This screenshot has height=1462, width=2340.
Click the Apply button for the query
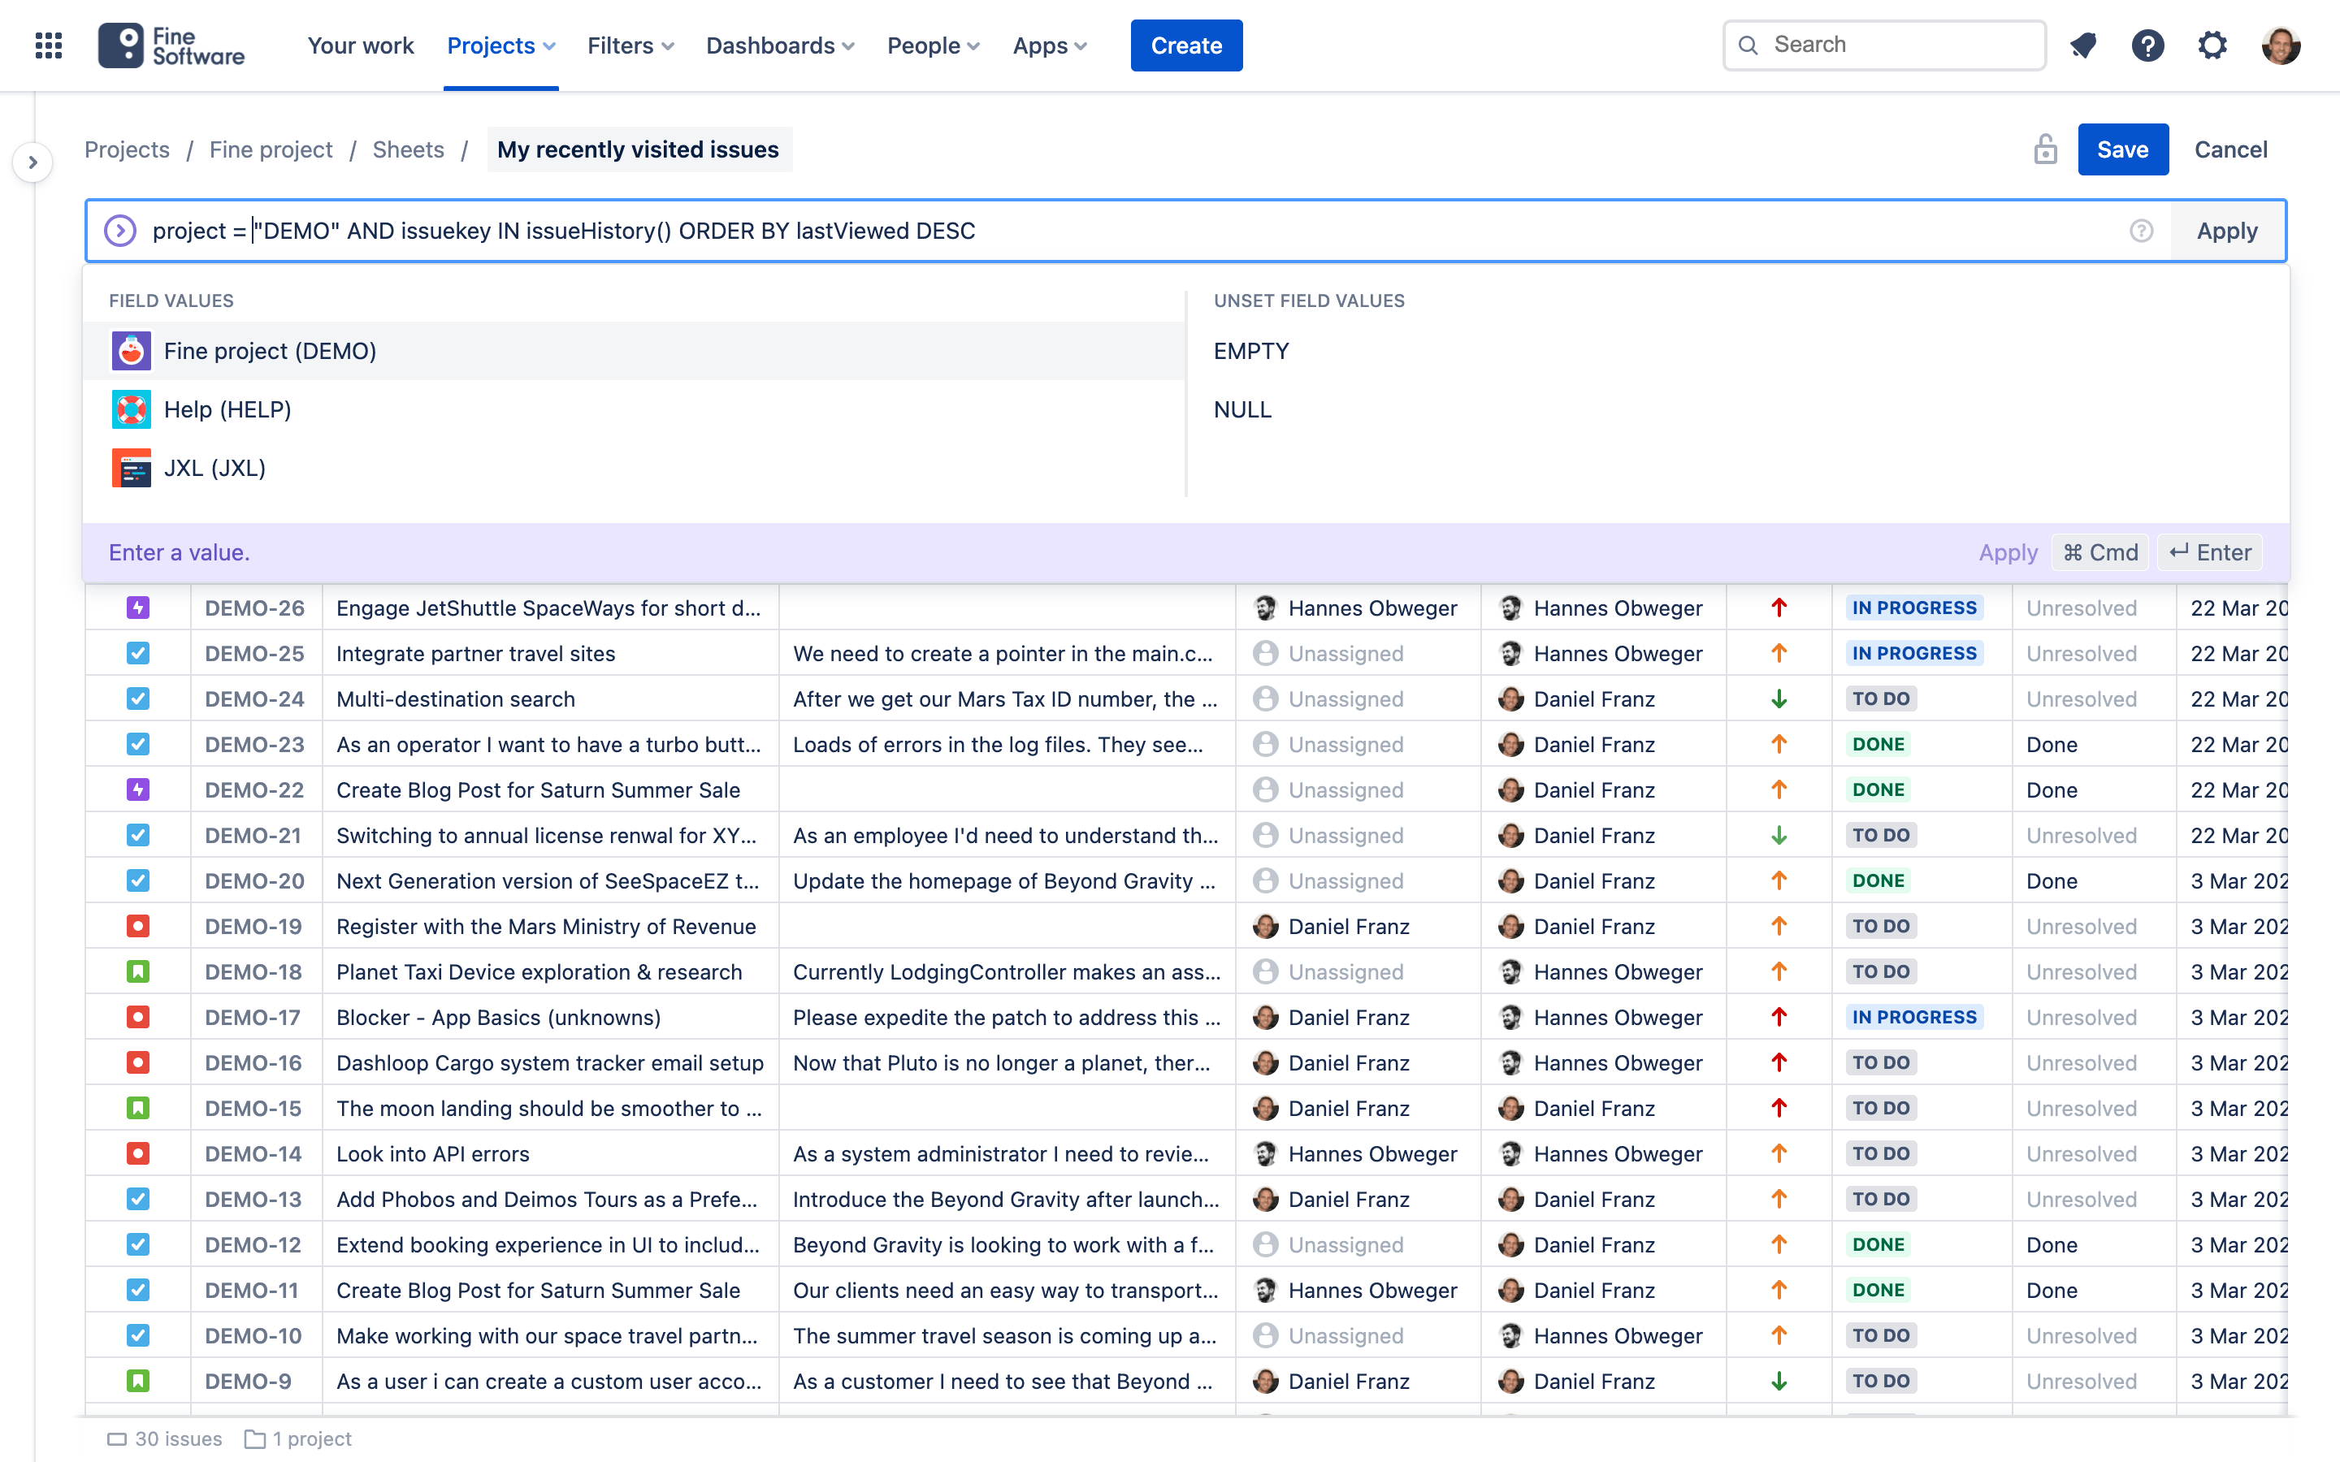(2227, 230)
